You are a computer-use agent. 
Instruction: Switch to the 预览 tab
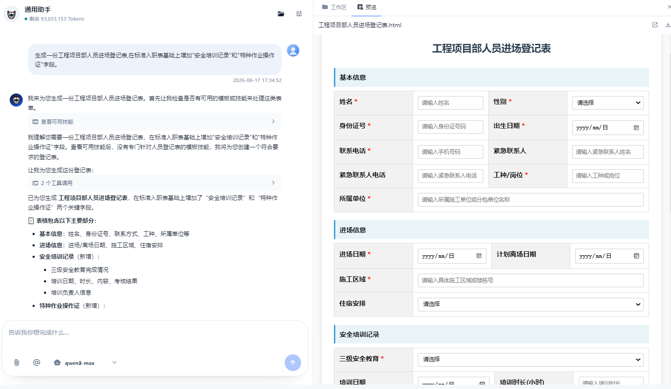pos(367,7)
